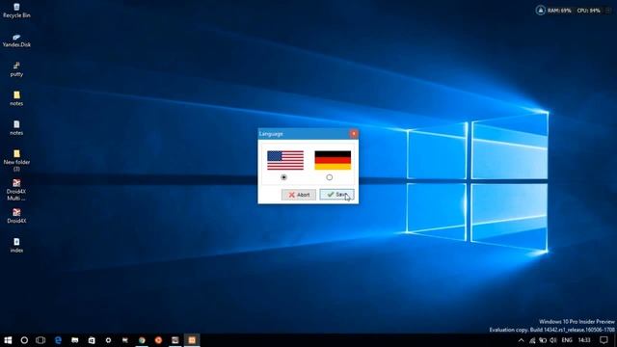Image resolution: width=617 pixels, height=347 pixels.
Task: Open the volume speaker tray icon
Action: pyautogui.click(x=552, y=340)
